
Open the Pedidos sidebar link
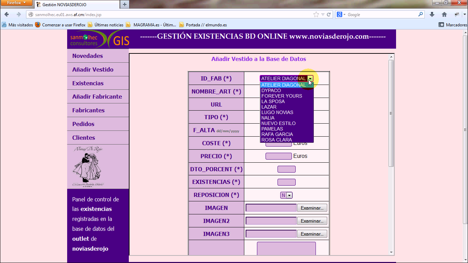[x=83, y=124]
